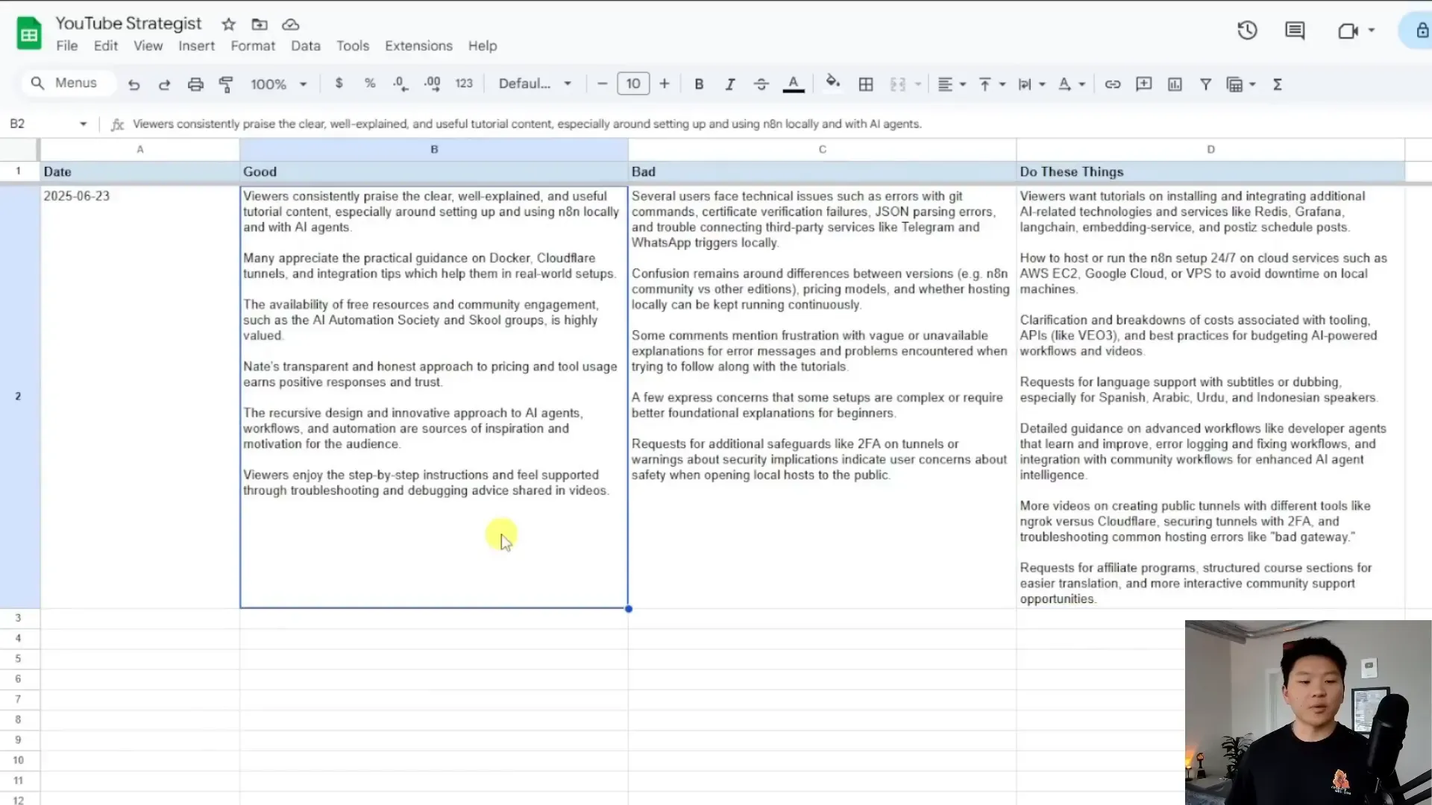The height and width of the screenshot is (805, 1432).
Task: Select column C header
Action: tap(822, 149)
